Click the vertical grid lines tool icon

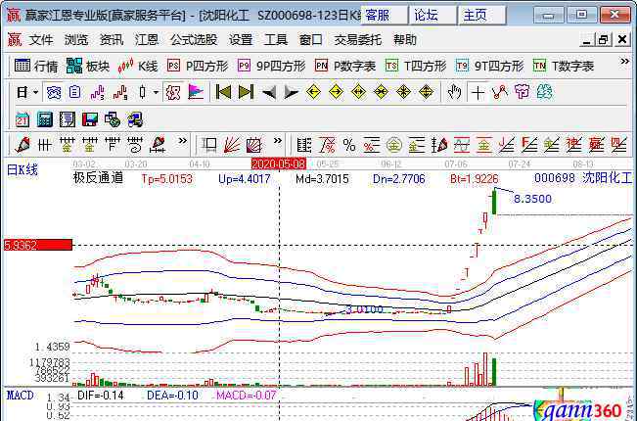[x=44, y=145]
